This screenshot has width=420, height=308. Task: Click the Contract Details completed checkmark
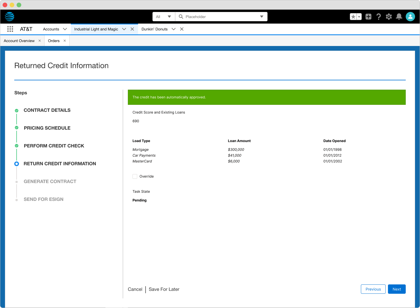(x=17, y=111)
